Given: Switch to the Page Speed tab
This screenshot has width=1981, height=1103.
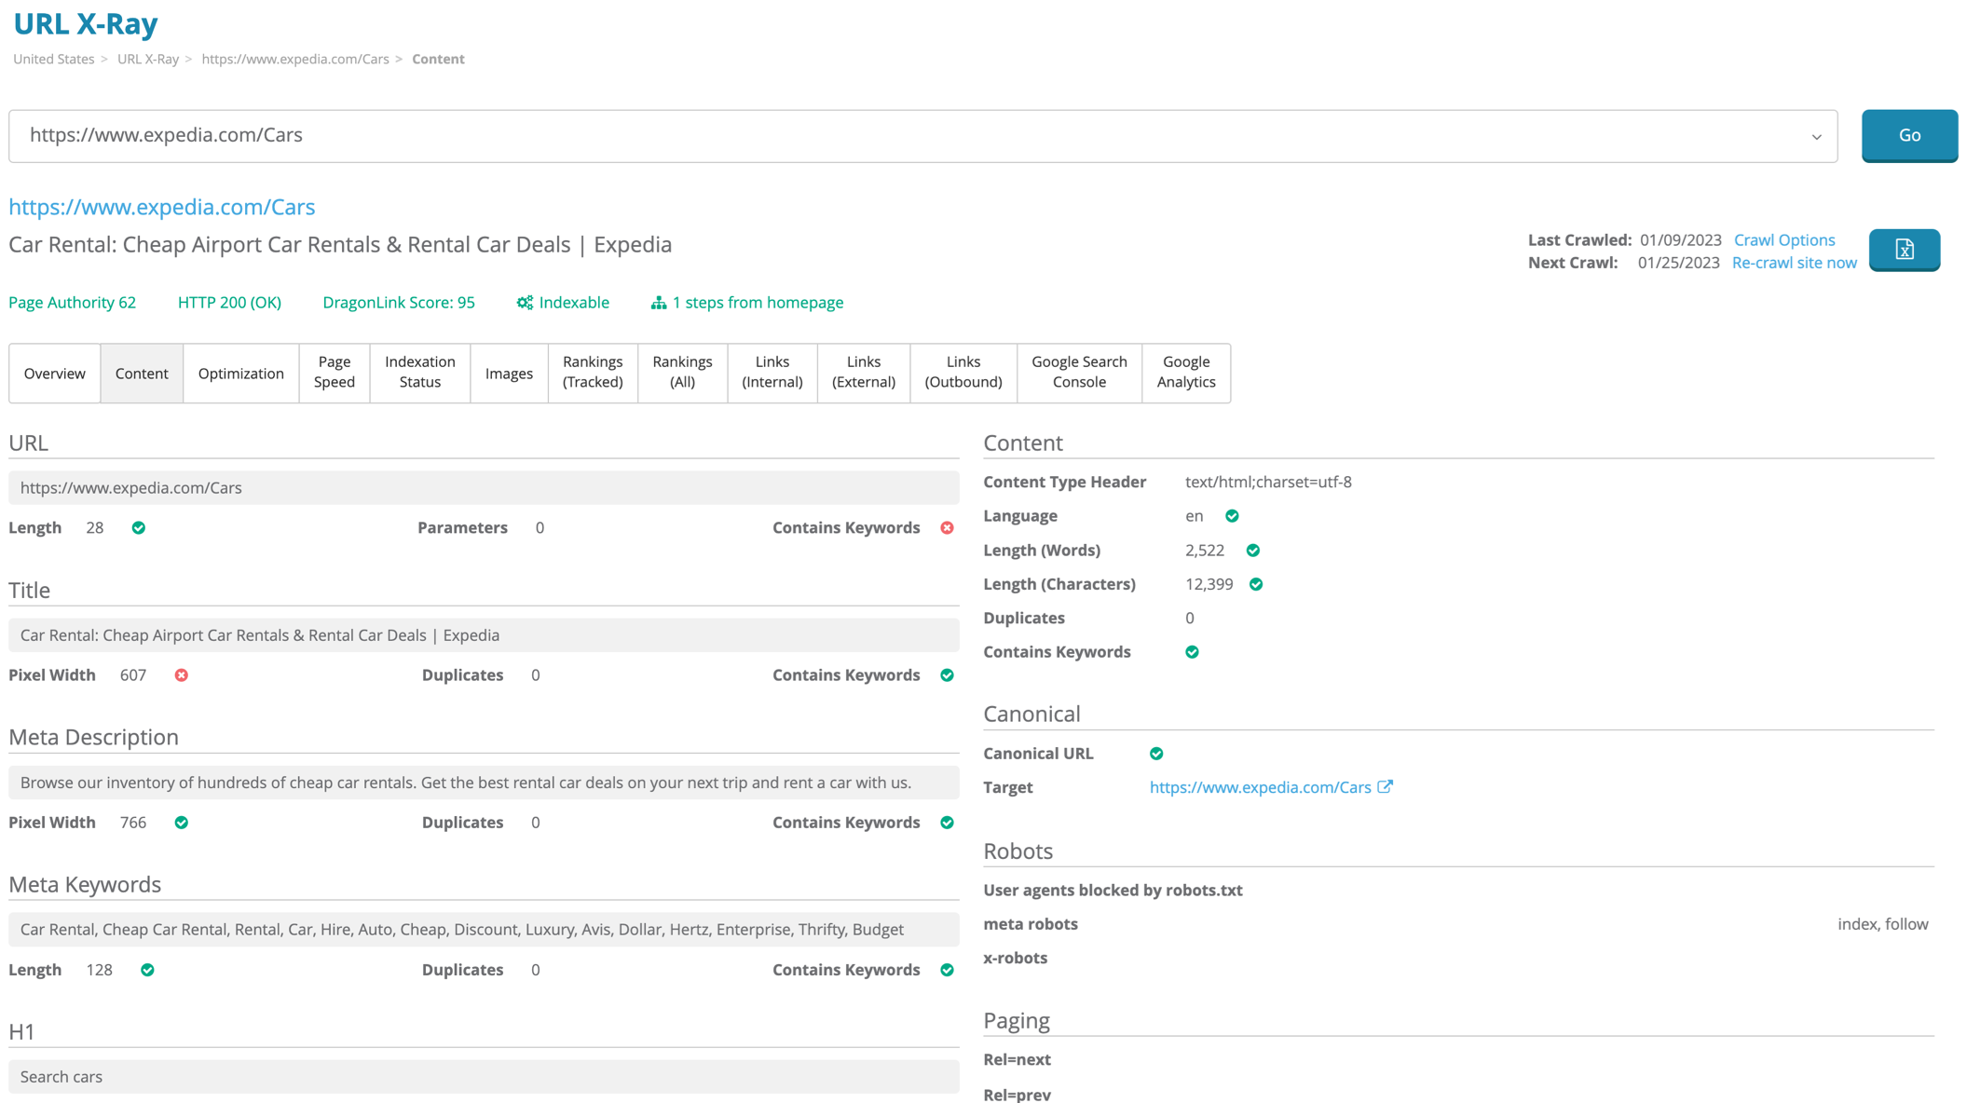Looking at the screenshot, I should 334,373.
